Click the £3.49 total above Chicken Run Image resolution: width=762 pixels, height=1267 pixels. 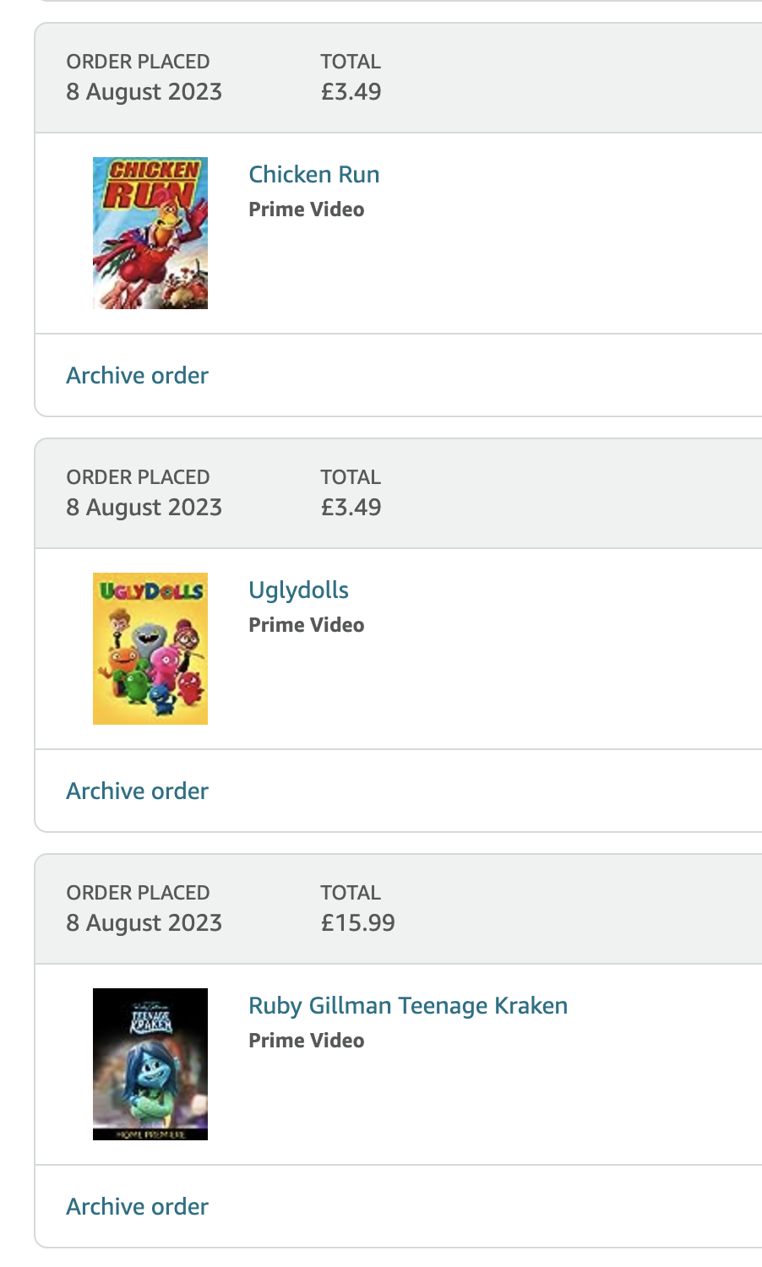pos(351,92)
